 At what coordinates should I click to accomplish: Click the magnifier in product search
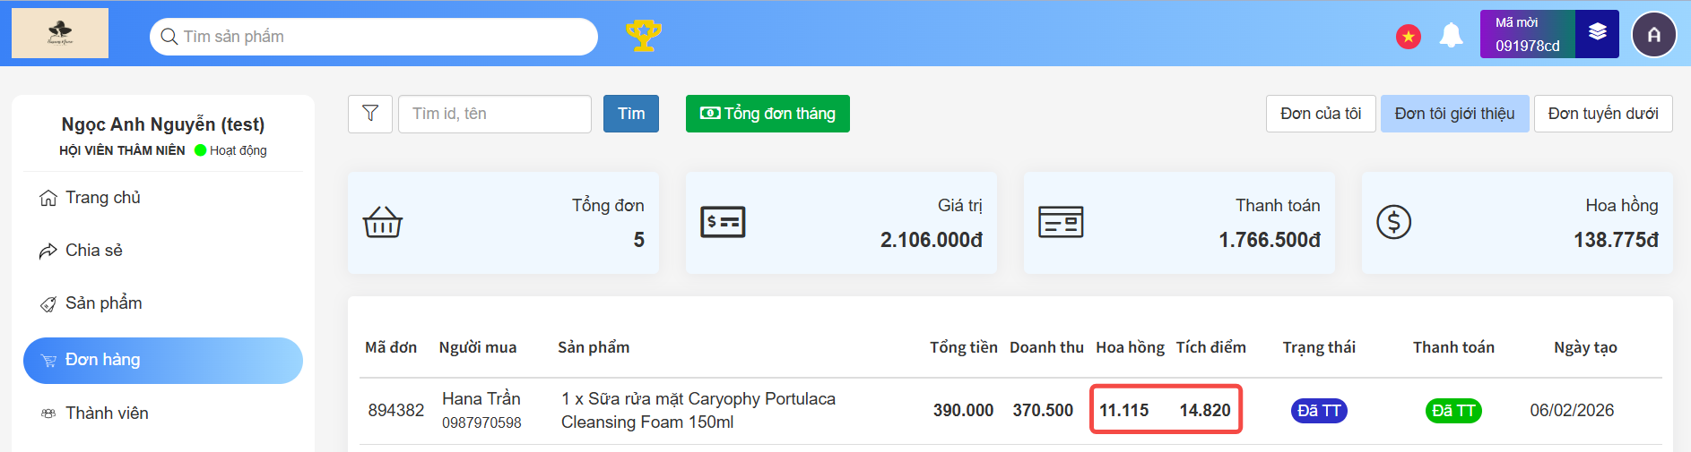pyautogui.click(x=169, y=37)
